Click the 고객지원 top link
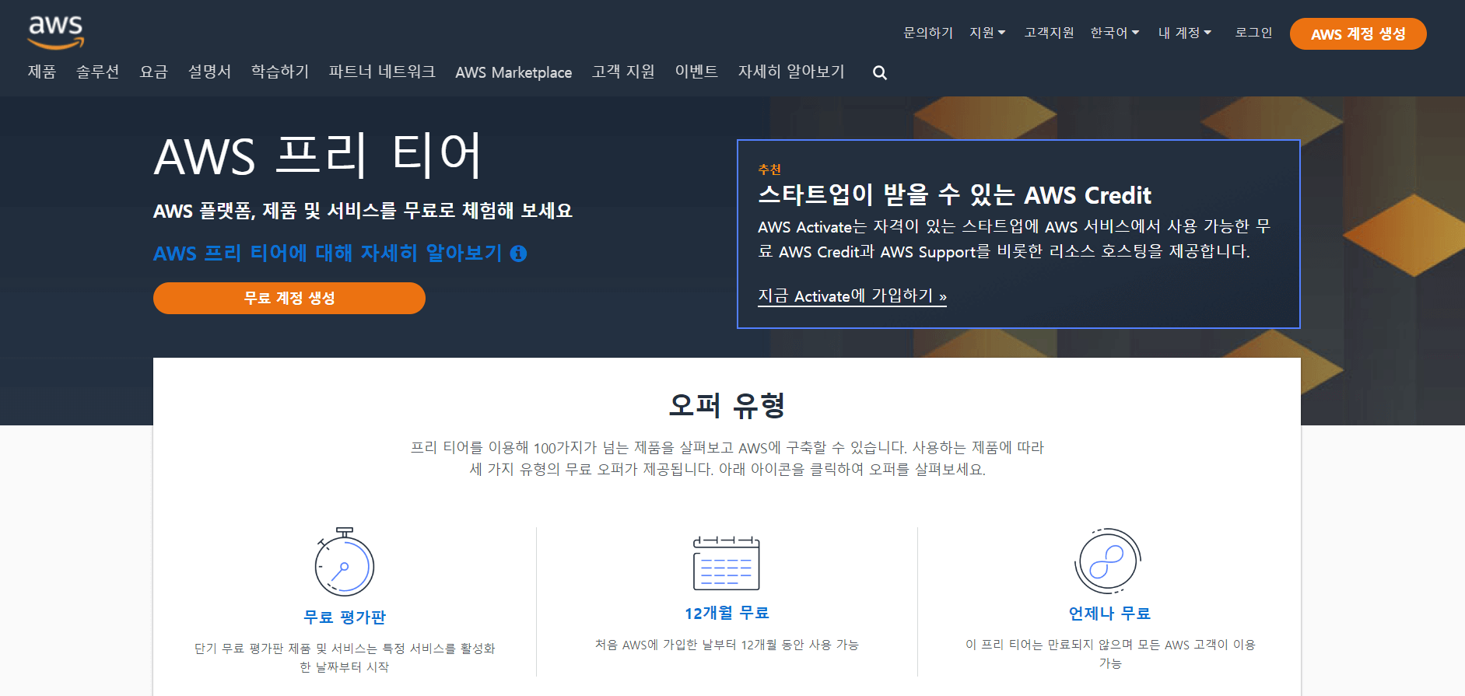This screenshot has height=696, width=1465. coord(1049,33)
